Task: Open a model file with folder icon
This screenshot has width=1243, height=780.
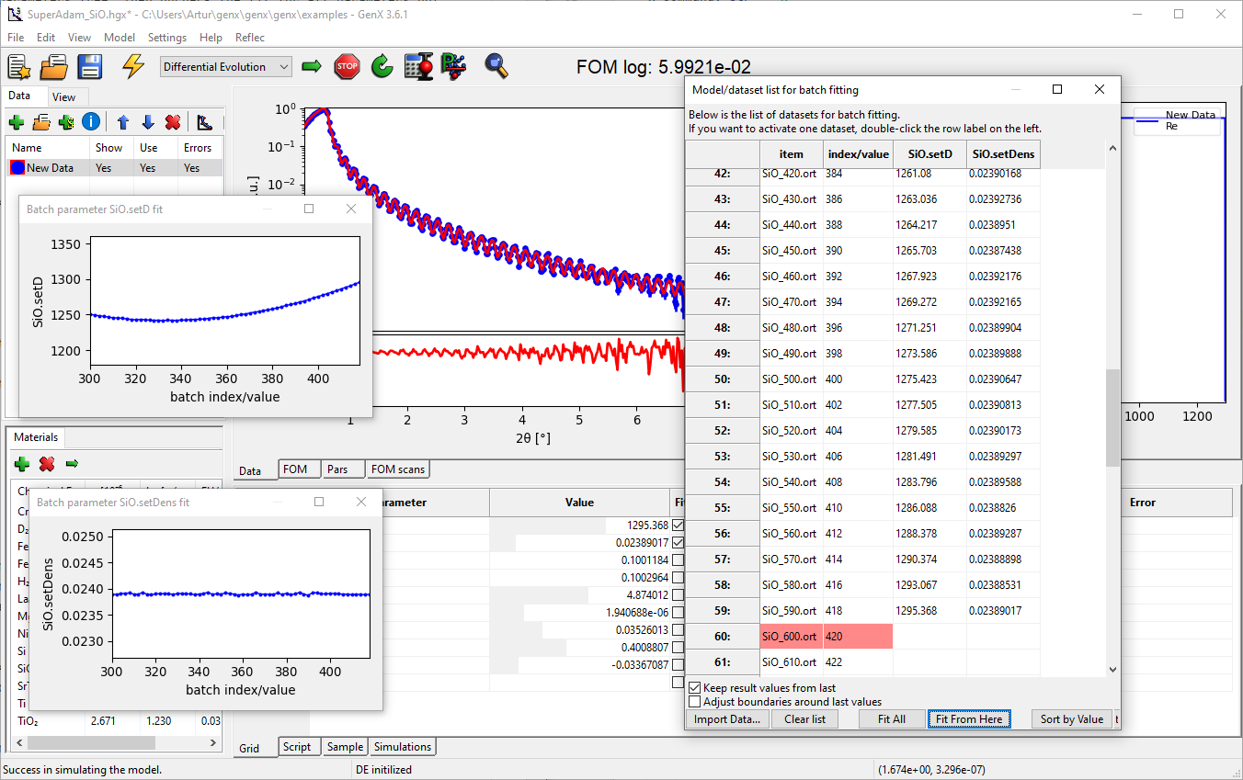Action: pos(53,66)
